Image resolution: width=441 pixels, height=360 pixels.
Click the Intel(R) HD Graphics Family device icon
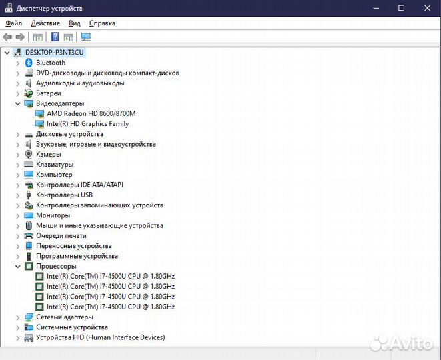click(39, 123)
